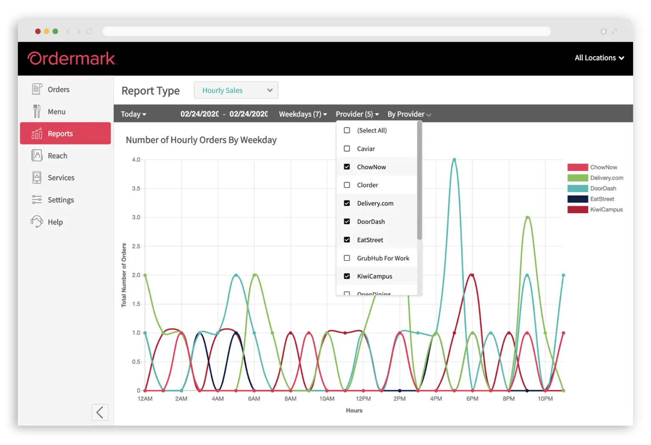The height and width of the screenshot is (445, 651).
Task: Open the Hourly Sales report type dropdown
Action: 236,90
